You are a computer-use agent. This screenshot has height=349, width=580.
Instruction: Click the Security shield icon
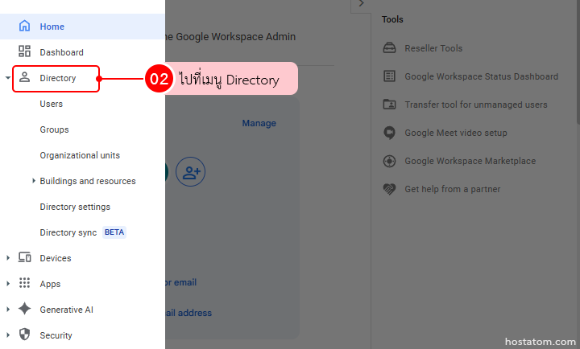click(x=24, y=335)
